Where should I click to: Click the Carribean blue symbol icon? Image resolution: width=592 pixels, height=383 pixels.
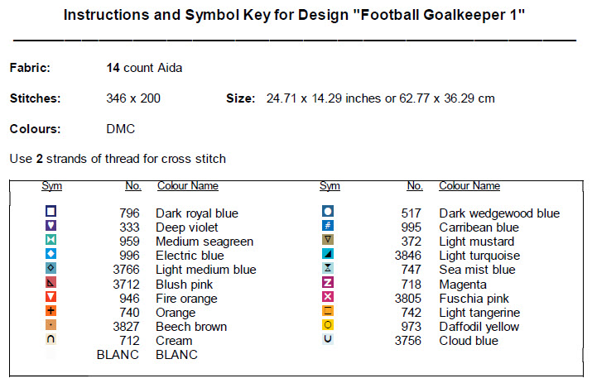328,226
